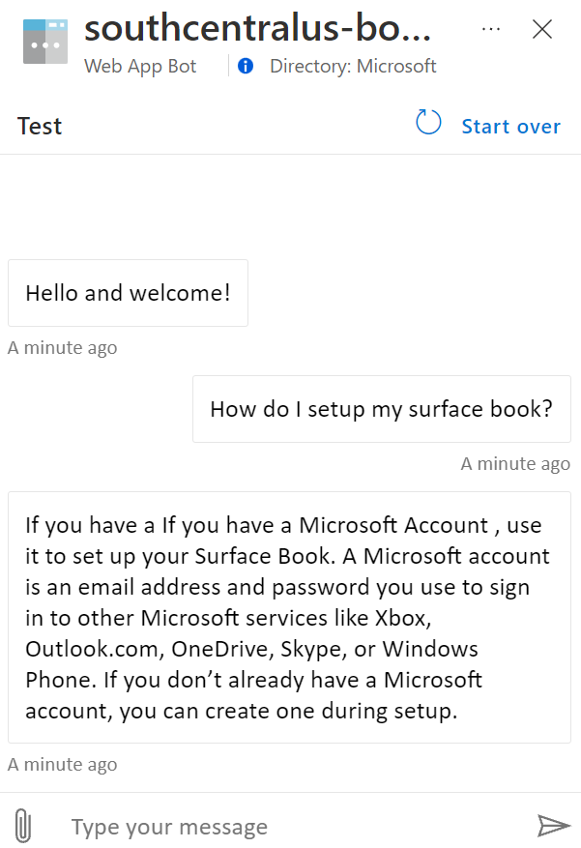Open the more options ellipsis menu
This screenshot has height=848, width=581.
[491, 29]
